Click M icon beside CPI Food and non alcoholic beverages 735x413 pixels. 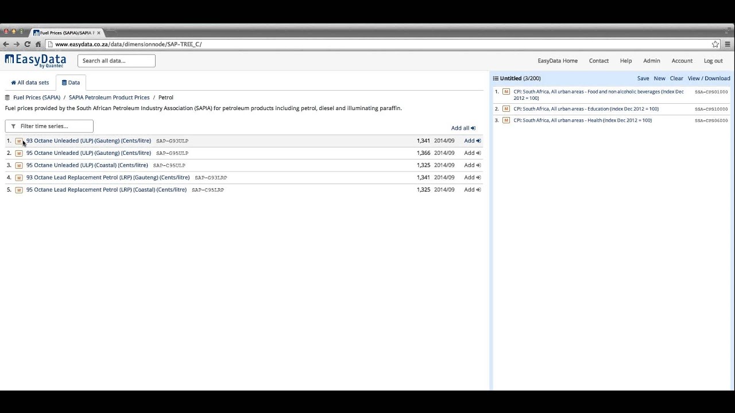[x=506, y=92]
